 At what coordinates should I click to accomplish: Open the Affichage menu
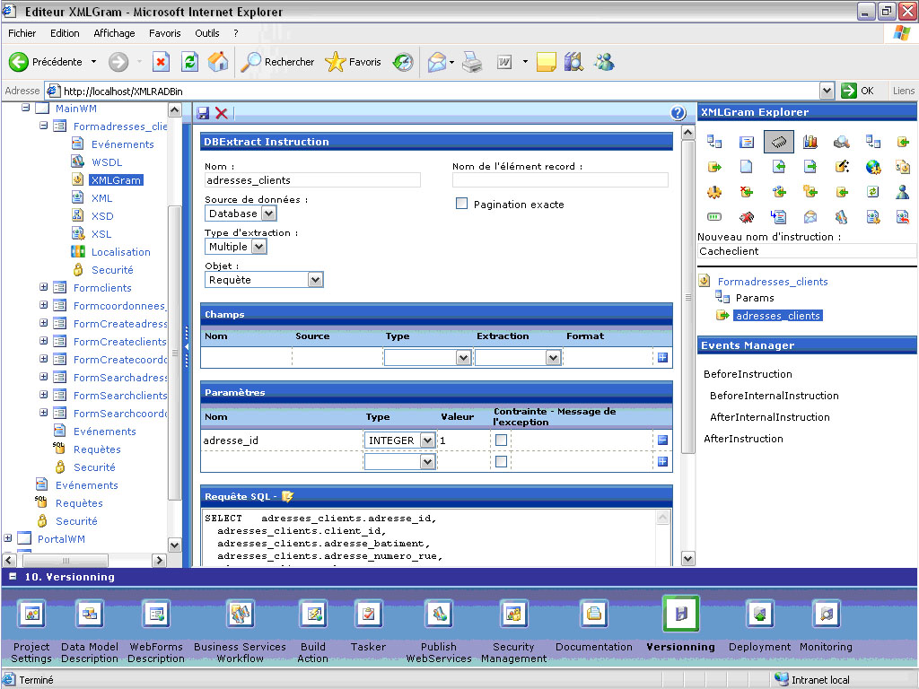pyautogui.click(x=114, y=33)
